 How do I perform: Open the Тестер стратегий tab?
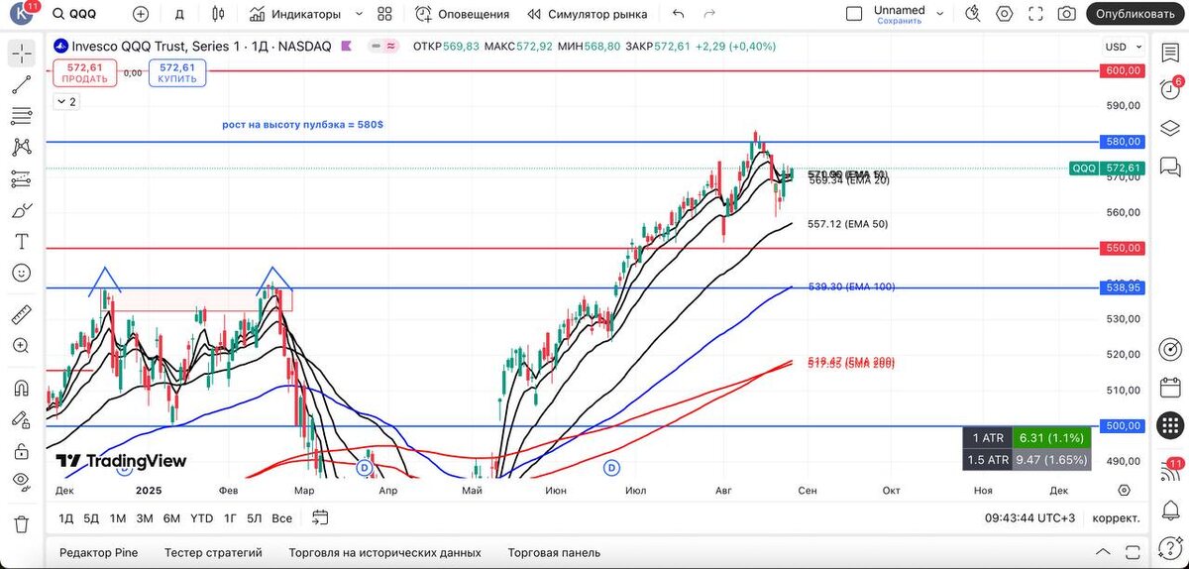pos(213,553)
